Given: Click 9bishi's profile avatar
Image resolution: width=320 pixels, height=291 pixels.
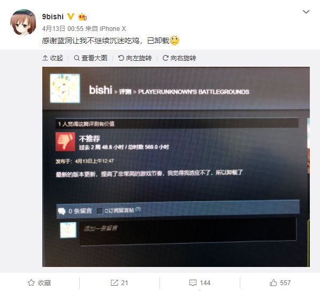Looking at the screenshot, I should [23, 22].
